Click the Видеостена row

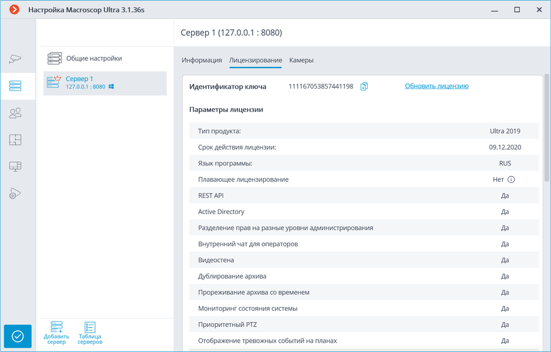[x=364, y=260]
